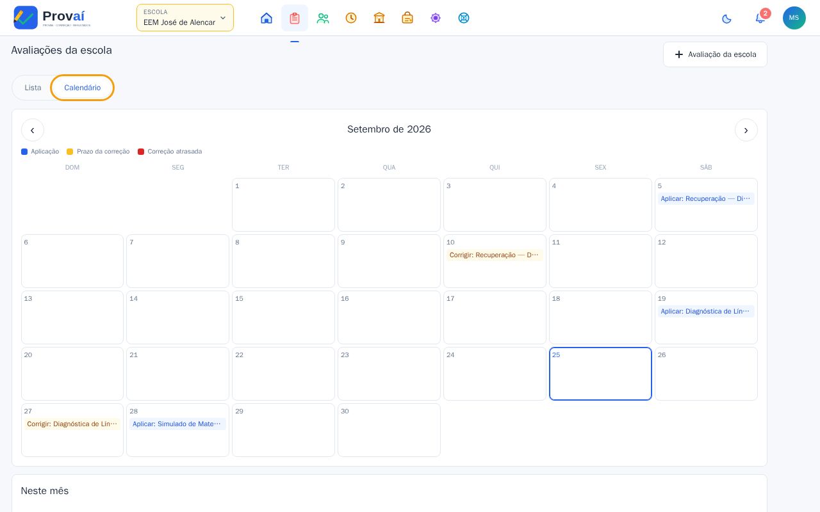Go to the previous month

[33, 130]
